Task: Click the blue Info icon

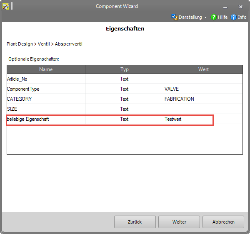Action: pyautogui.click(x=233, y=17)
